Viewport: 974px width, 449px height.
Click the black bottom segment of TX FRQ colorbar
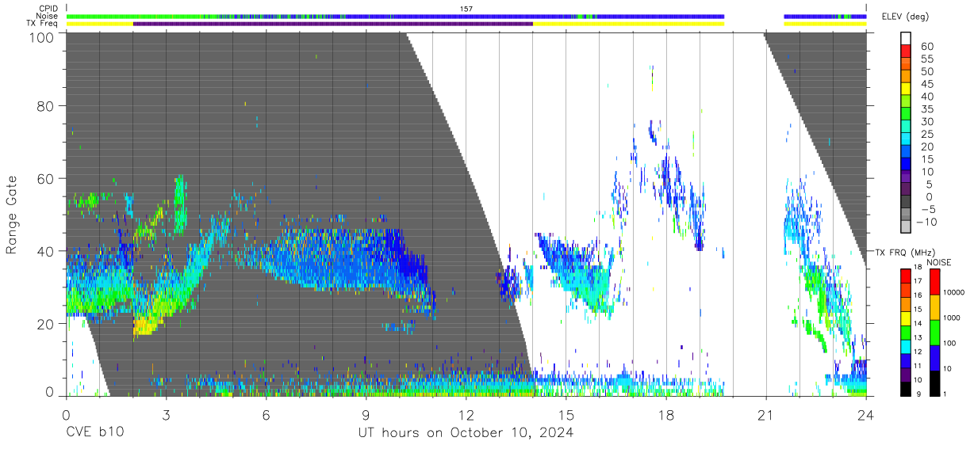click(906, 389)
